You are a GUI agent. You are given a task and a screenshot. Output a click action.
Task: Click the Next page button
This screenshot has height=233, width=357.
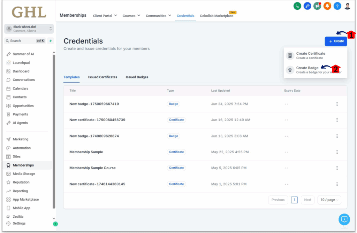[307, 200]
